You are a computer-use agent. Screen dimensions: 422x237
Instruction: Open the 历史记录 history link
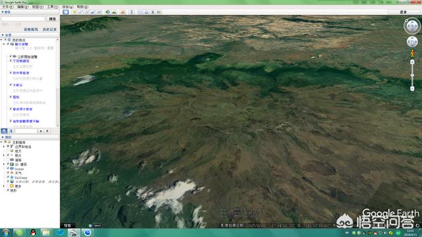[49, 29]
